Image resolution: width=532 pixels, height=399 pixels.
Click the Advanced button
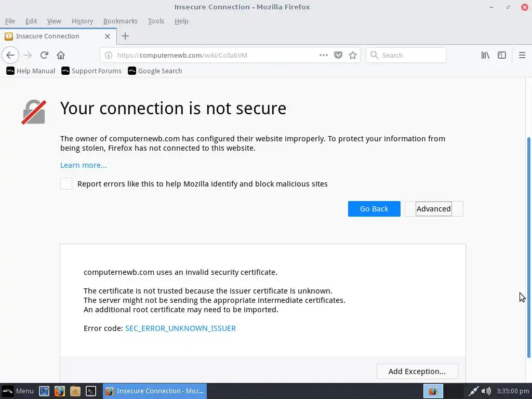coord(434,209)
